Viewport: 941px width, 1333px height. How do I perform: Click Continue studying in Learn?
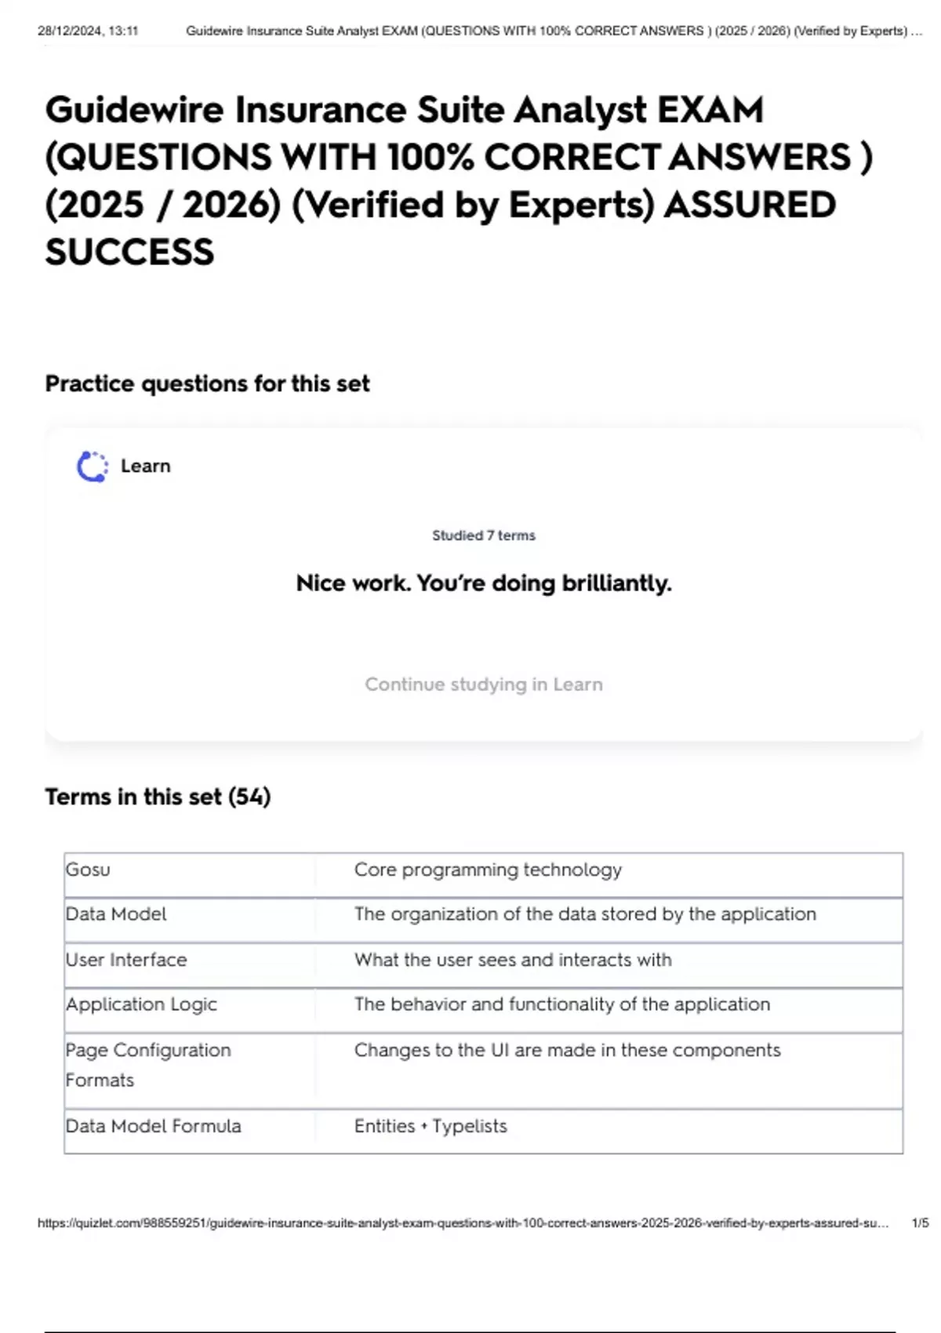tap(484, 685)
